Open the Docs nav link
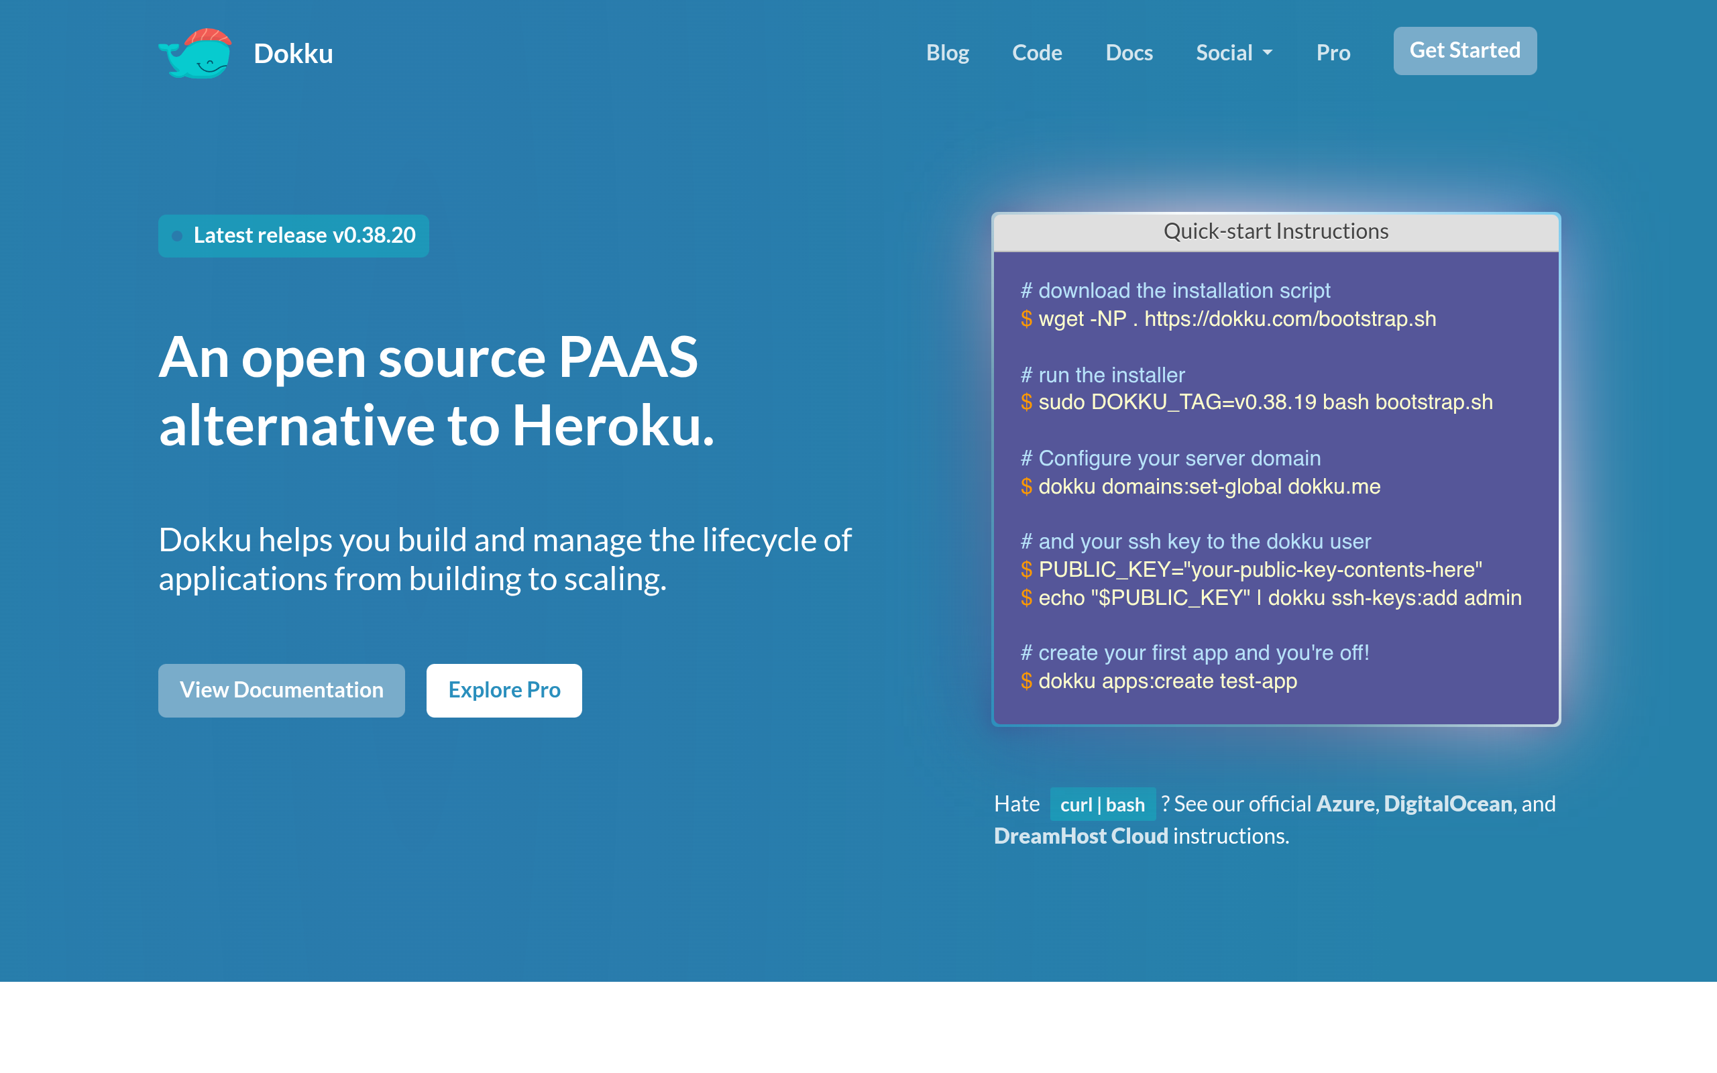 (x=1129, y=52)
